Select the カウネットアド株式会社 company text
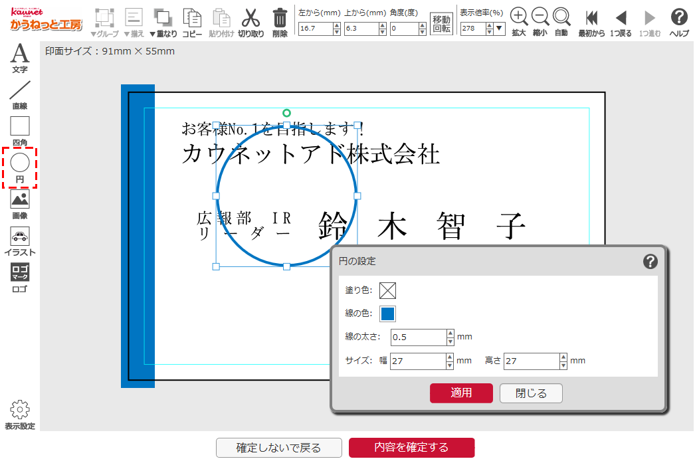This screenshot has height=471, width=697. pos(311,154)
